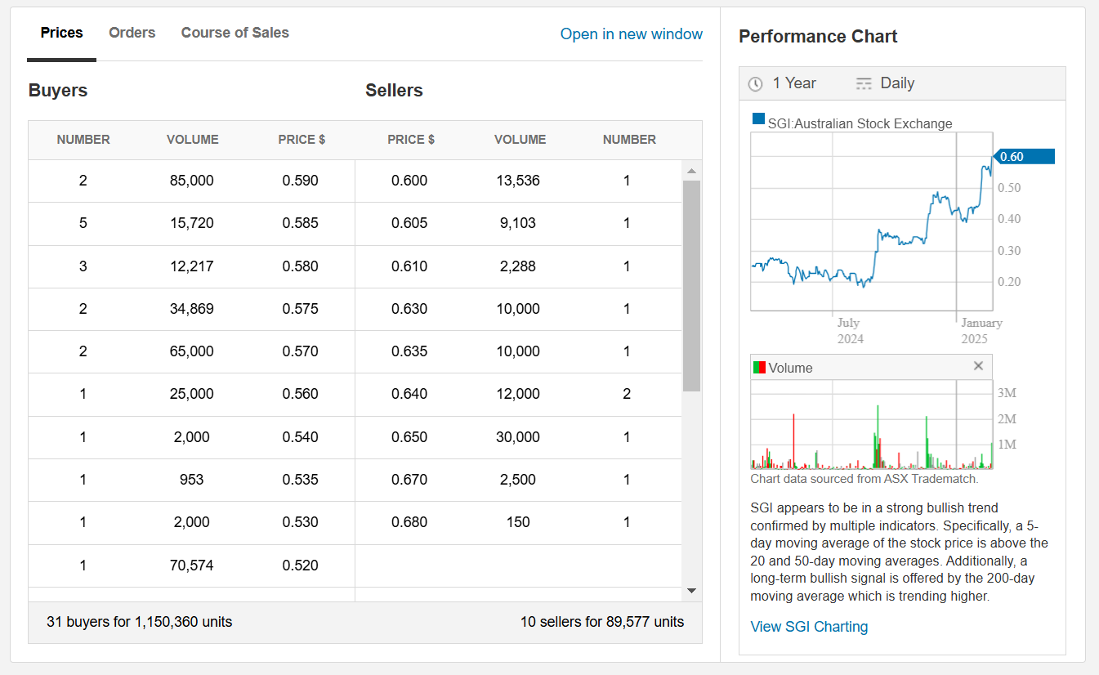1099x675 pixels.
Task: Select the Prices tab
Action: [x=62, y=33]
